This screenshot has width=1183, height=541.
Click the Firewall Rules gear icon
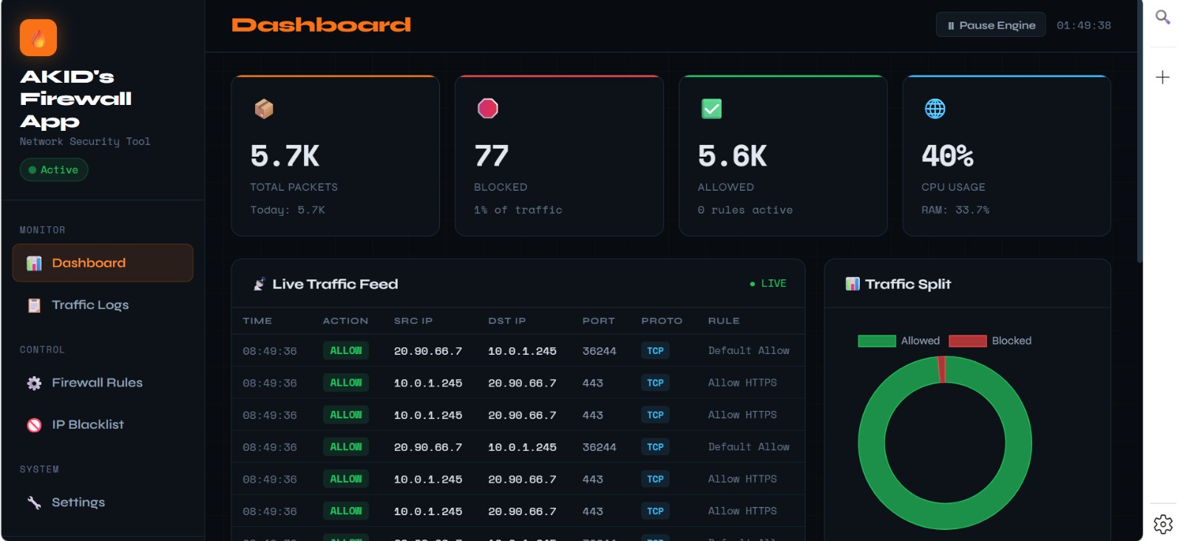pos(34,383)
